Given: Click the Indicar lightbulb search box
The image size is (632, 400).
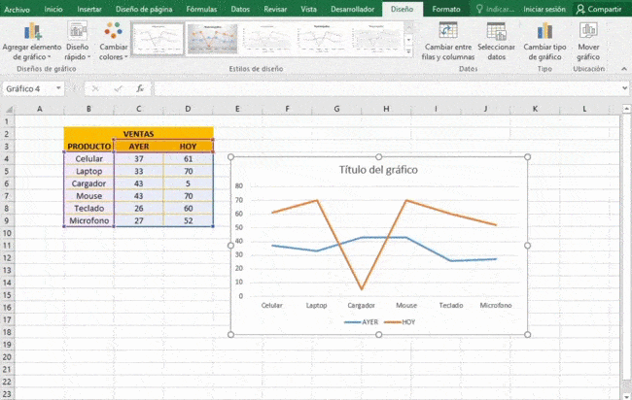Looking at the screenshot, I should 495,9.
